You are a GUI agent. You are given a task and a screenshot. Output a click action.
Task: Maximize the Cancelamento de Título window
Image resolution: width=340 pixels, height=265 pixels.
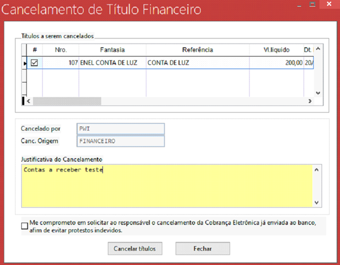[x=312, y=5]
